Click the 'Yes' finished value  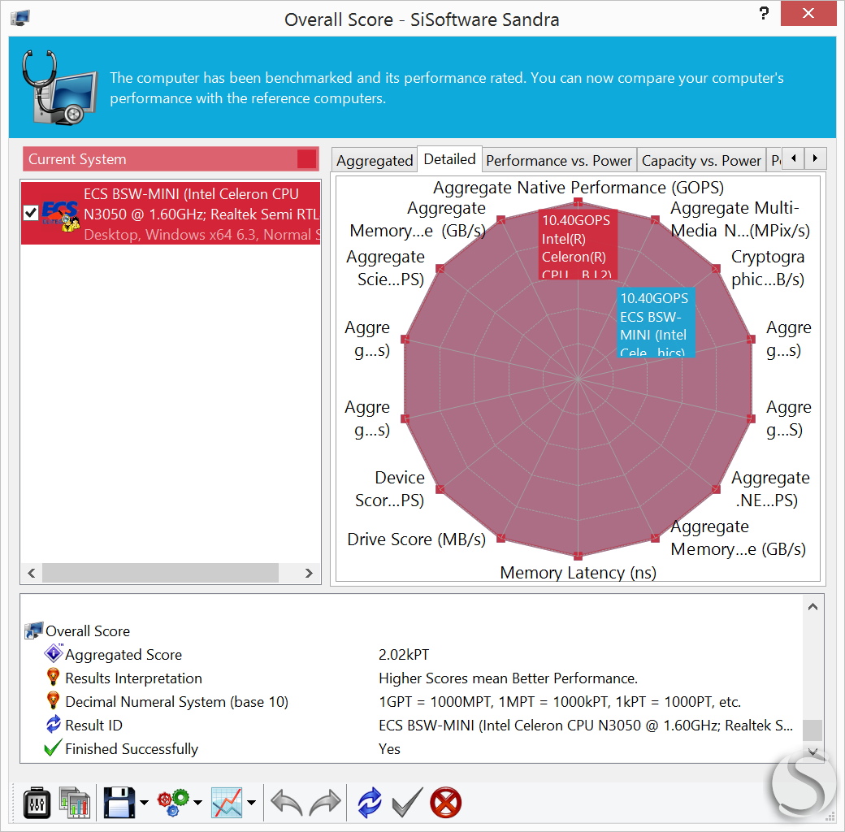pyautogui.click(x=389, y=749)
